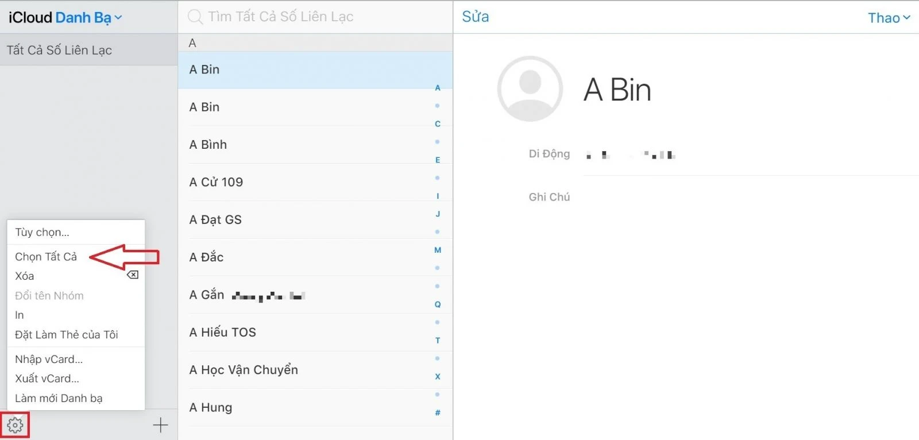The width and height of the screenshot is (919, 440).
Task: Click the Sửa edit button
Action: (475, 17)
